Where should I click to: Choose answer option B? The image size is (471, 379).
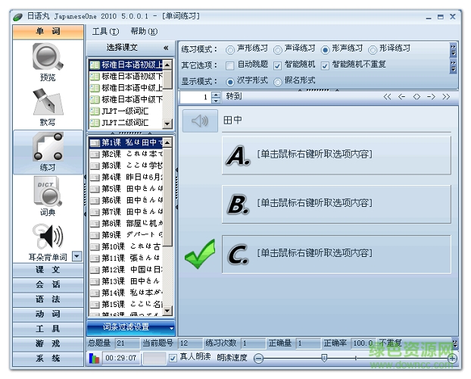pos(336,205)
